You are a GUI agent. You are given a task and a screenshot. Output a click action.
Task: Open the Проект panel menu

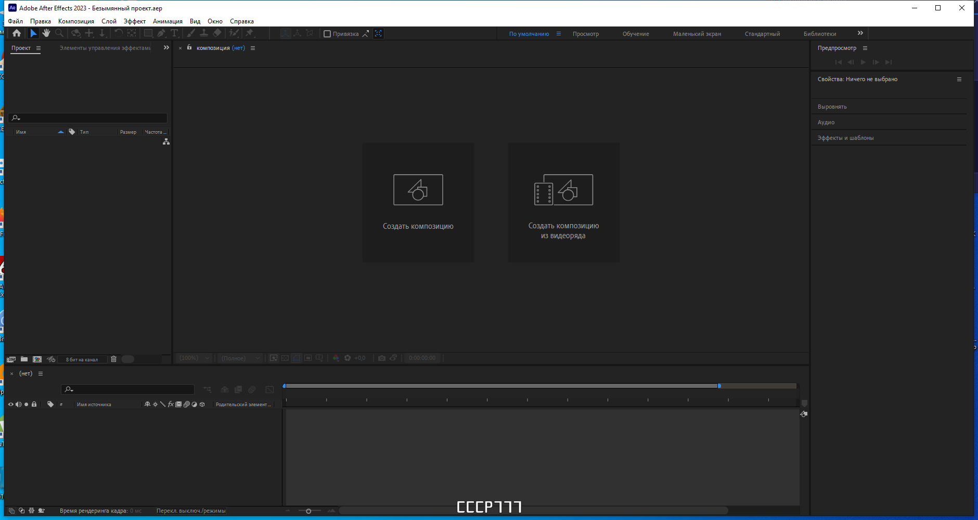click(x=38, y=48)
